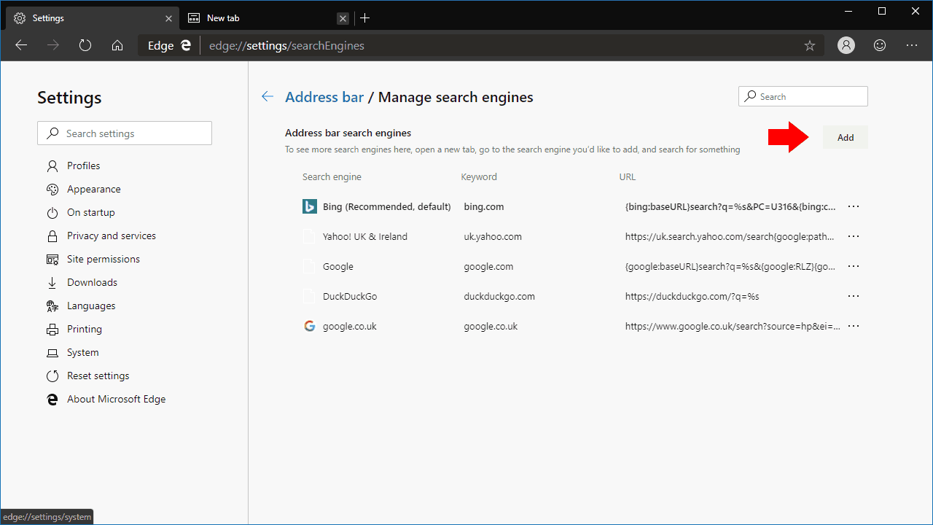Image resolution: width=933 pixels, height=525 pixels.
Task: Click the URL column header
Action: tap(628, 176)
